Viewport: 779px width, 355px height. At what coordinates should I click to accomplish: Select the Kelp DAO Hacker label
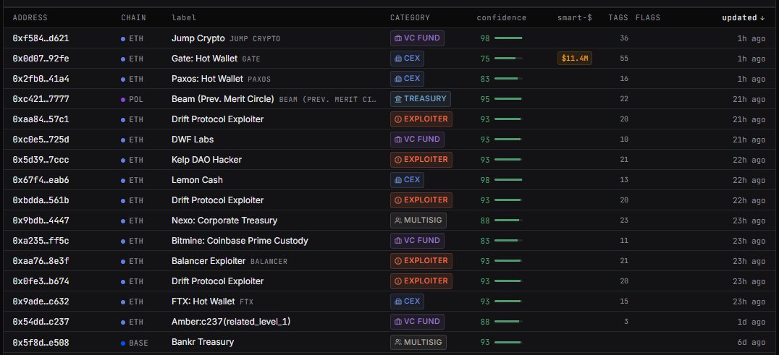click(206, 160)
